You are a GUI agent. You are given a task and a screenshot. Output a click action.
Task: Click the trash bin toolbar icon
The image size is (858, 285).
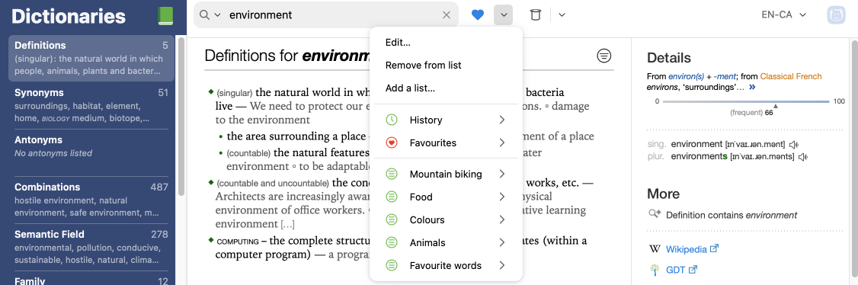click(536, 14)
